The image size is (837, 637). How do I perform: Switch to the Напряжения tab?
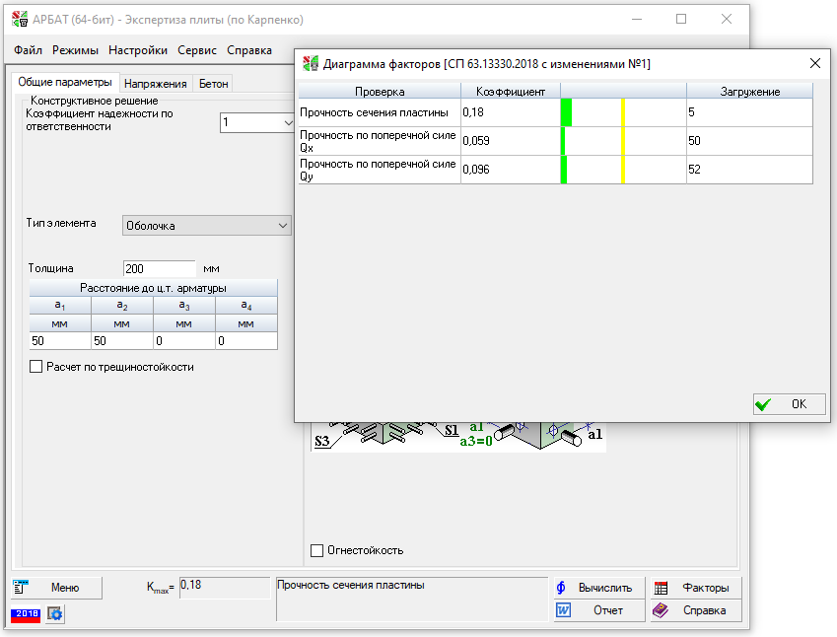click(x=155, y=84)
